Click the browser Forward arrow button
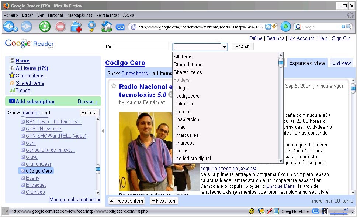This screenshot has height=217, width=357. (x=27, y=27)
